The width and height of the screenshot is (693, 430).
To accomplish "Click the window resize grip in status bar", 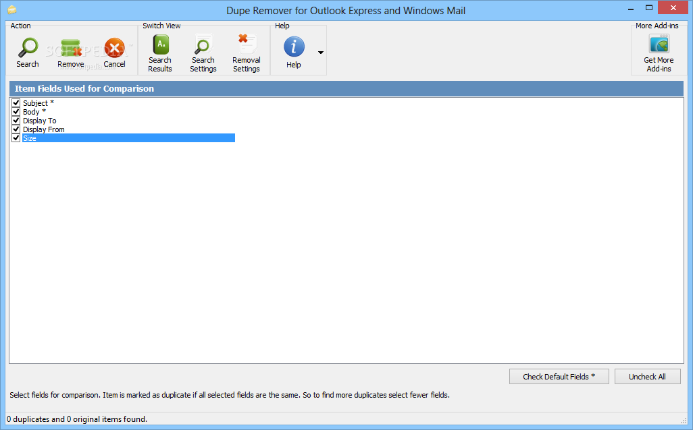I will click(x=684, y=421).
